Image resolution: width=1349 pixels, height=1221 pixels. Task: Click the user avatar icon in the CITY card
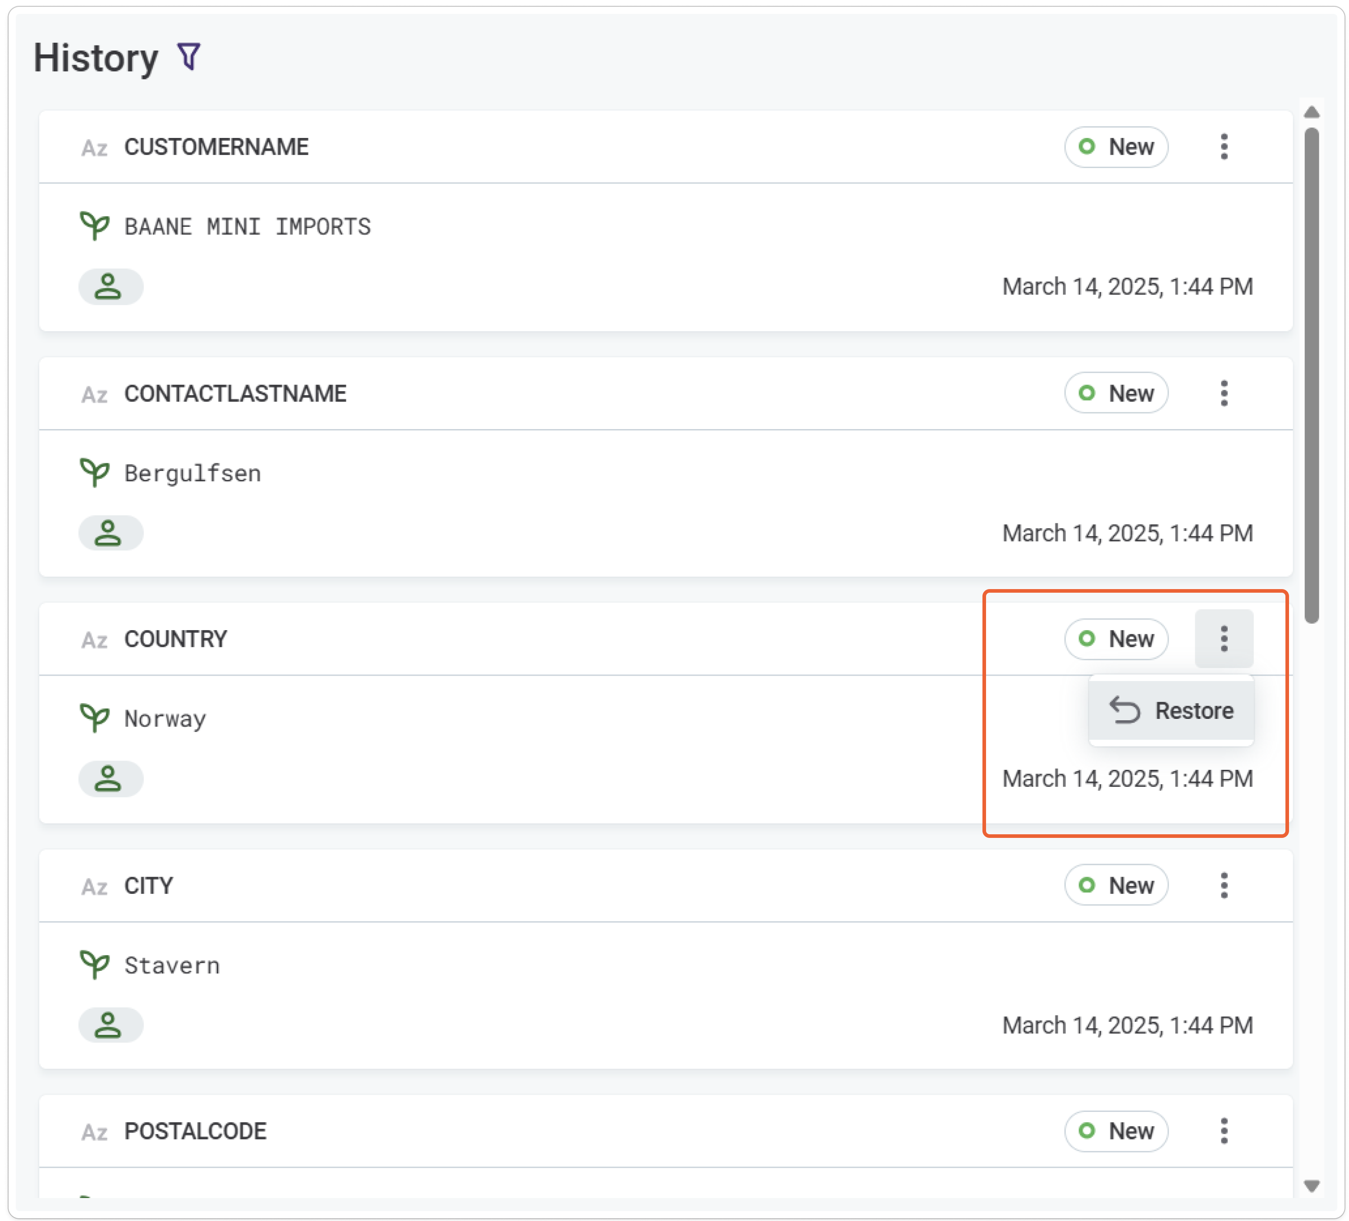pos(110,1025)
